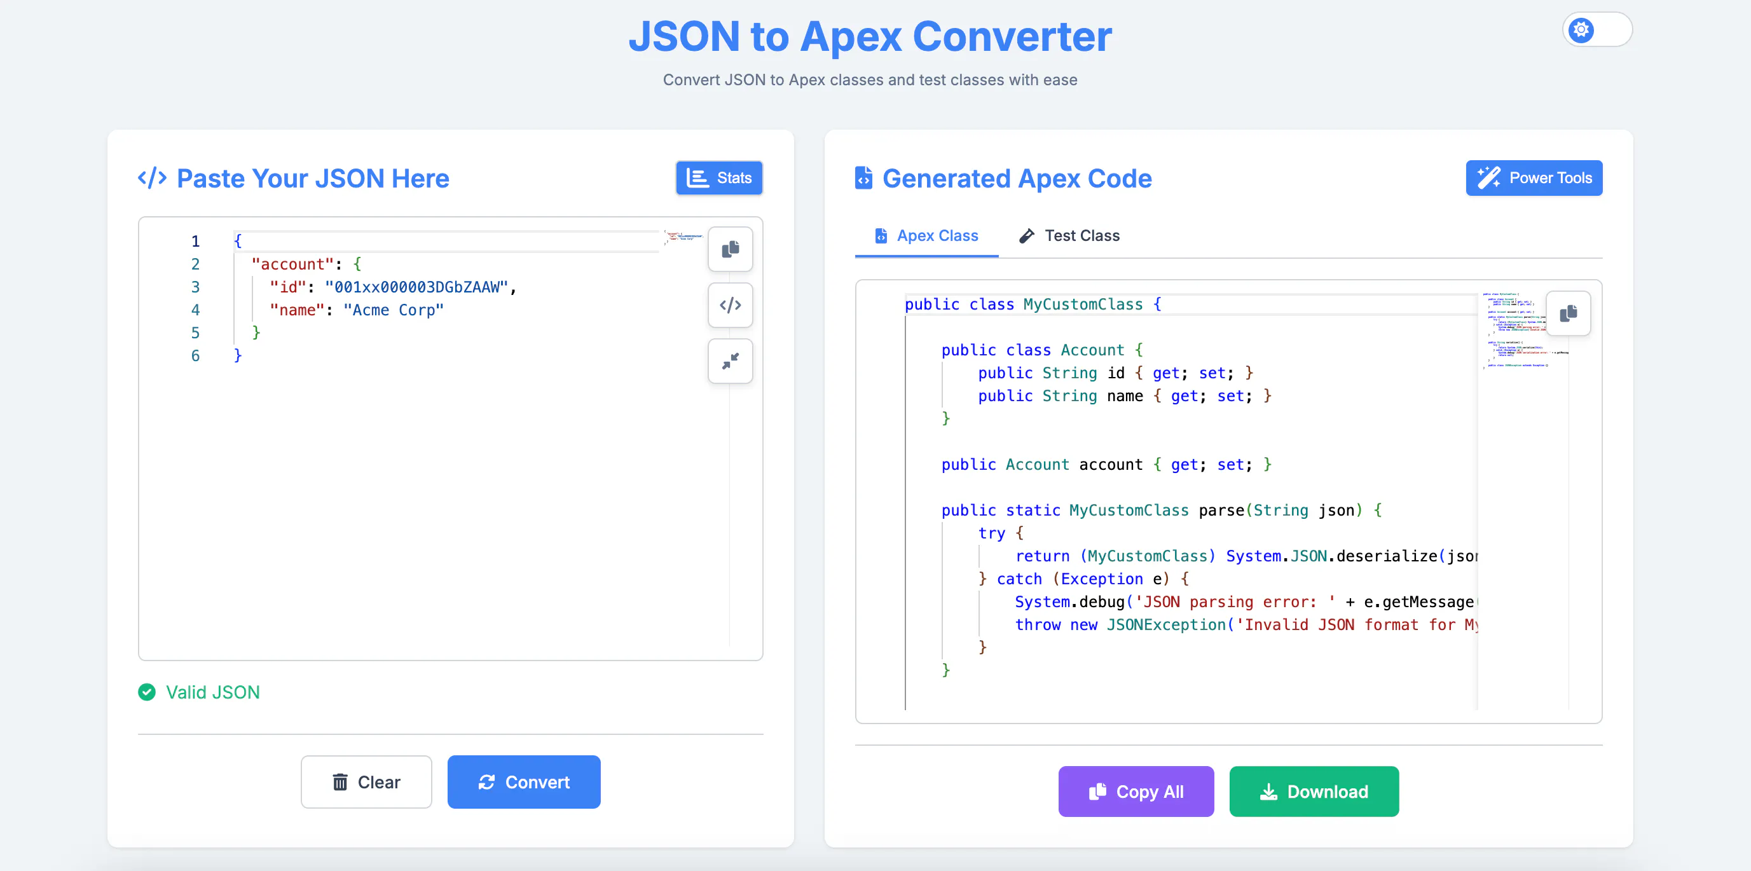Viewport: 1751px width, 871px height.
Task: Click line number 3 in JSON editor
Action: point(195,287)
